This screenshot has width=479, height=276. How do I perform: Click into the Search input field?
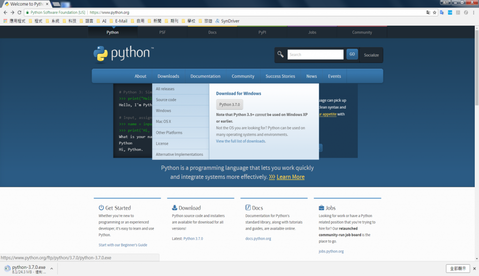pos(315,54)
